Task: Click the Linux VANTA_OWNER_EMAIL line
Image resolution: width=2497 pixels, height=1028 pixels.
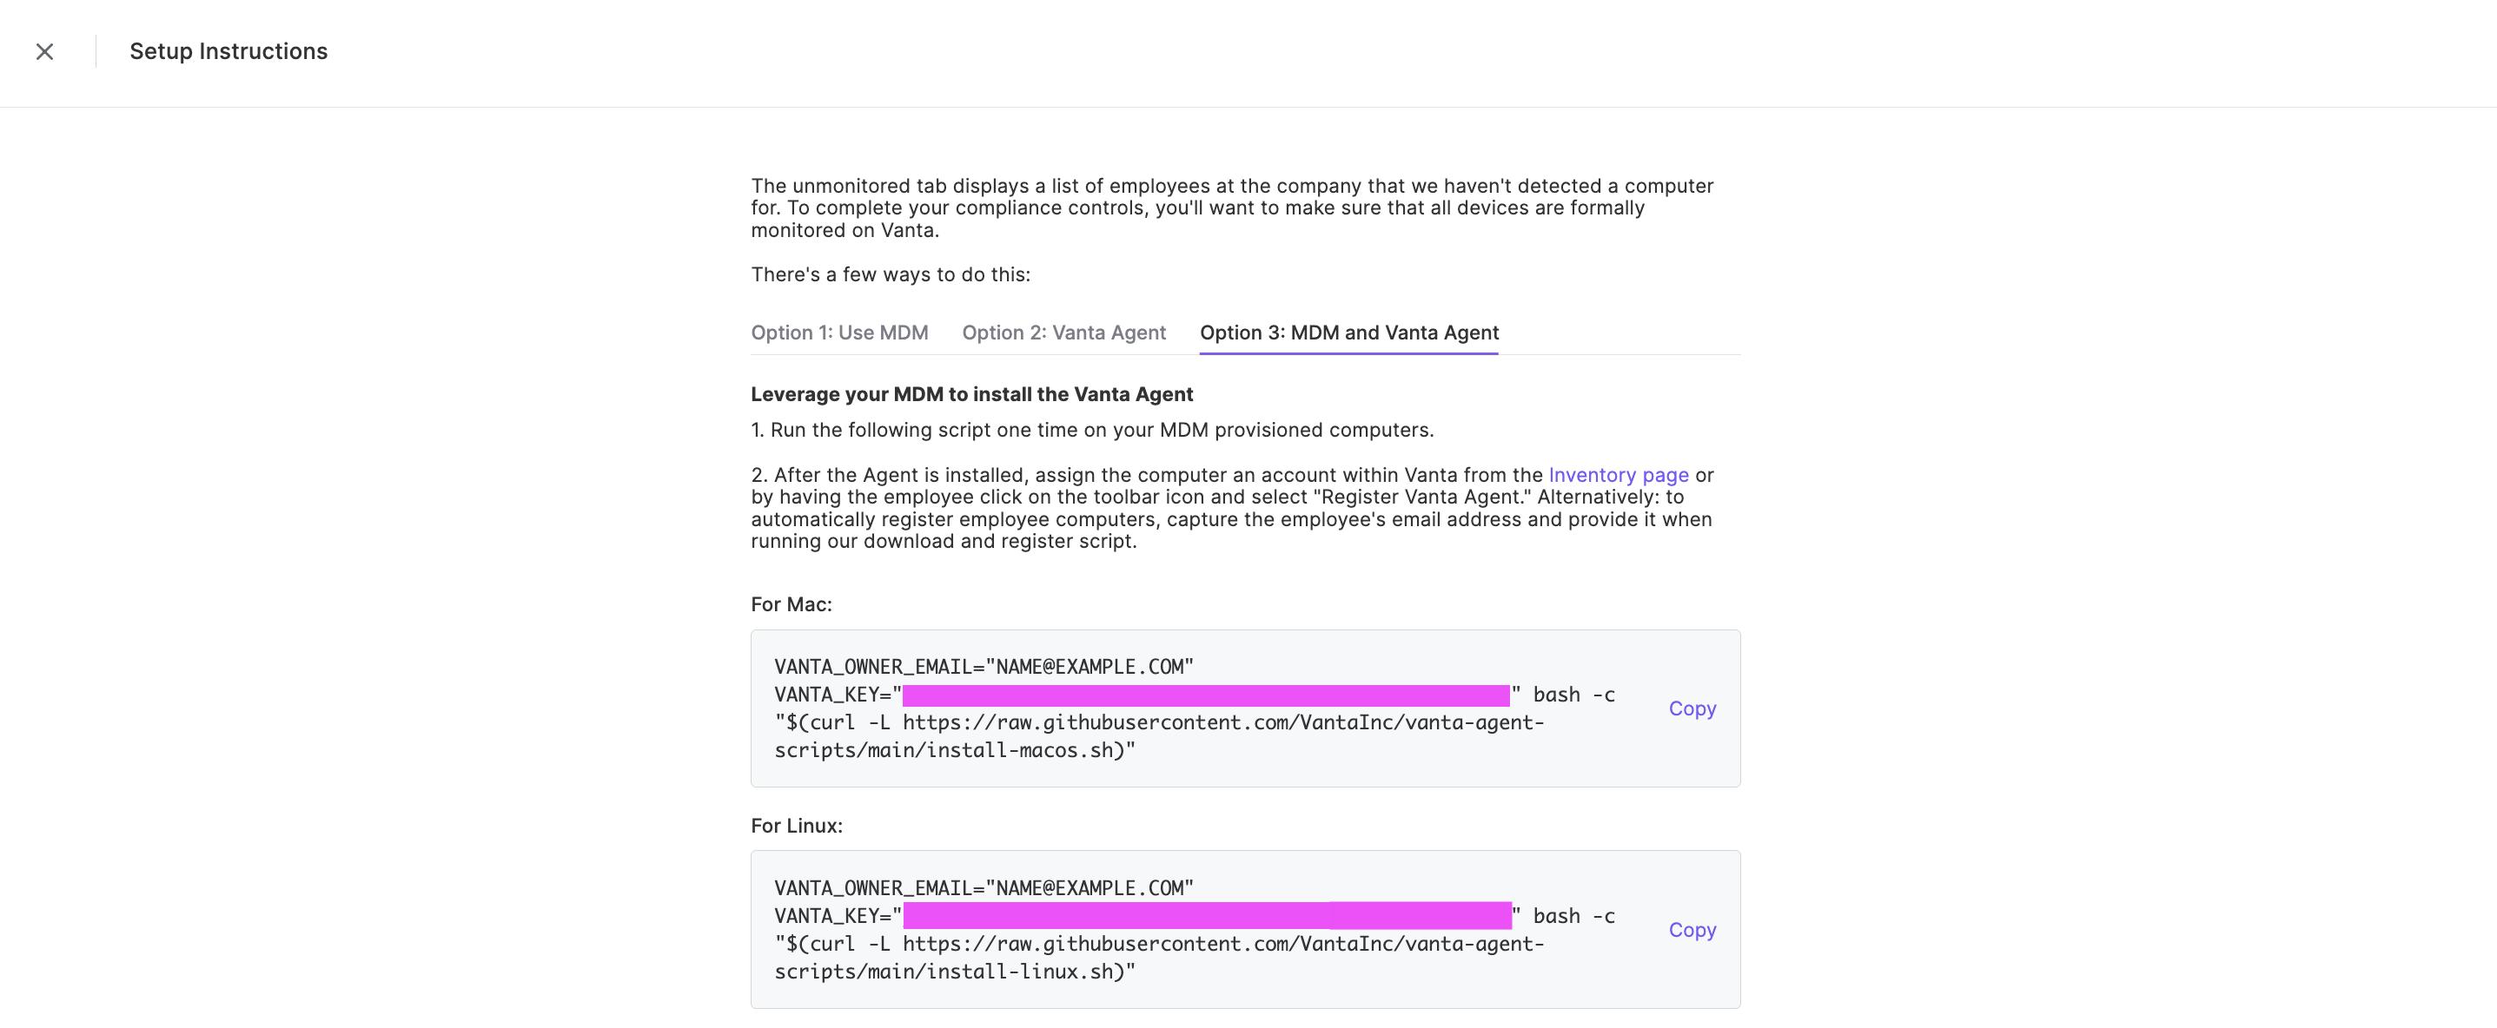Action: point(984,887)
